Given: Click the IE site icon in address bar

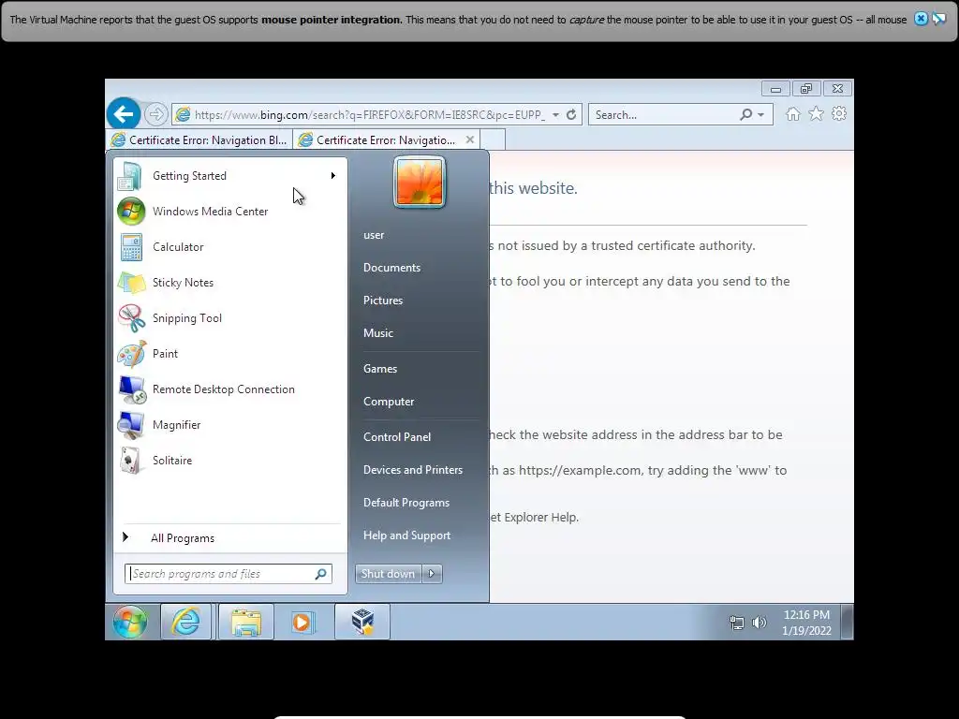Looking at the screenshot, I should 183,114.
